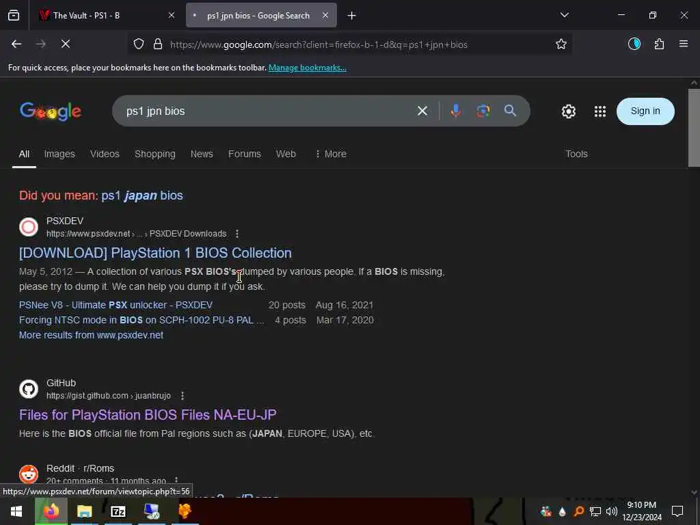Screen dimensions: 700x525
Task: Open More results from www.psxdev.net
Action: (x=91, y=335)
